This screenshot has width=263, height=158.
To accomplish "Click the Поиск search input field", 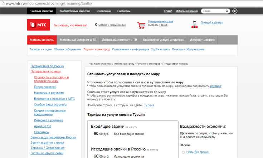I will coord(213,11).
